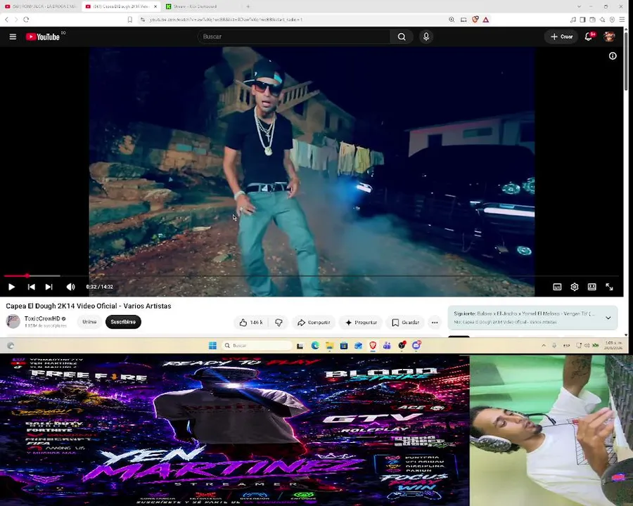This screenshot has height=506, width=633.
Task: Close the Capea El Dough tab
Action: click(155, 6)
